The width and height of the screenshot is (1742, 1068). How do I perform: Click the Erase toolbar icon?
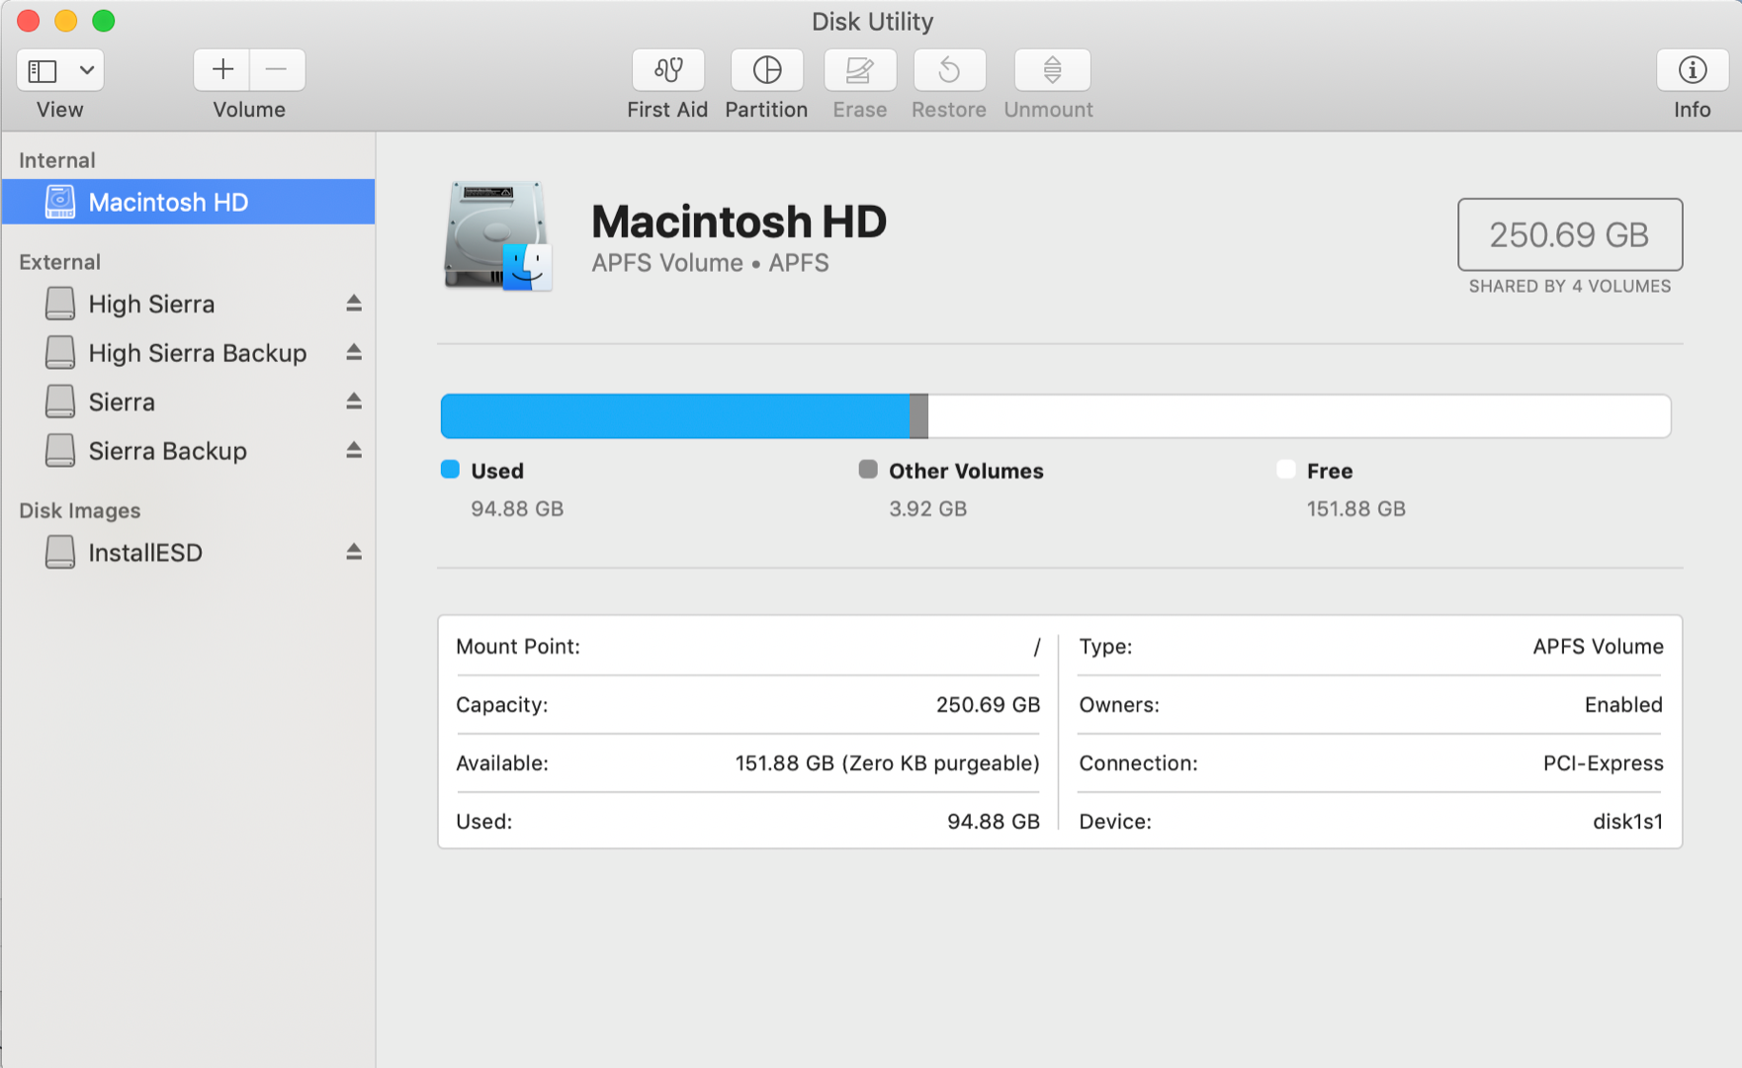point(859,70)
